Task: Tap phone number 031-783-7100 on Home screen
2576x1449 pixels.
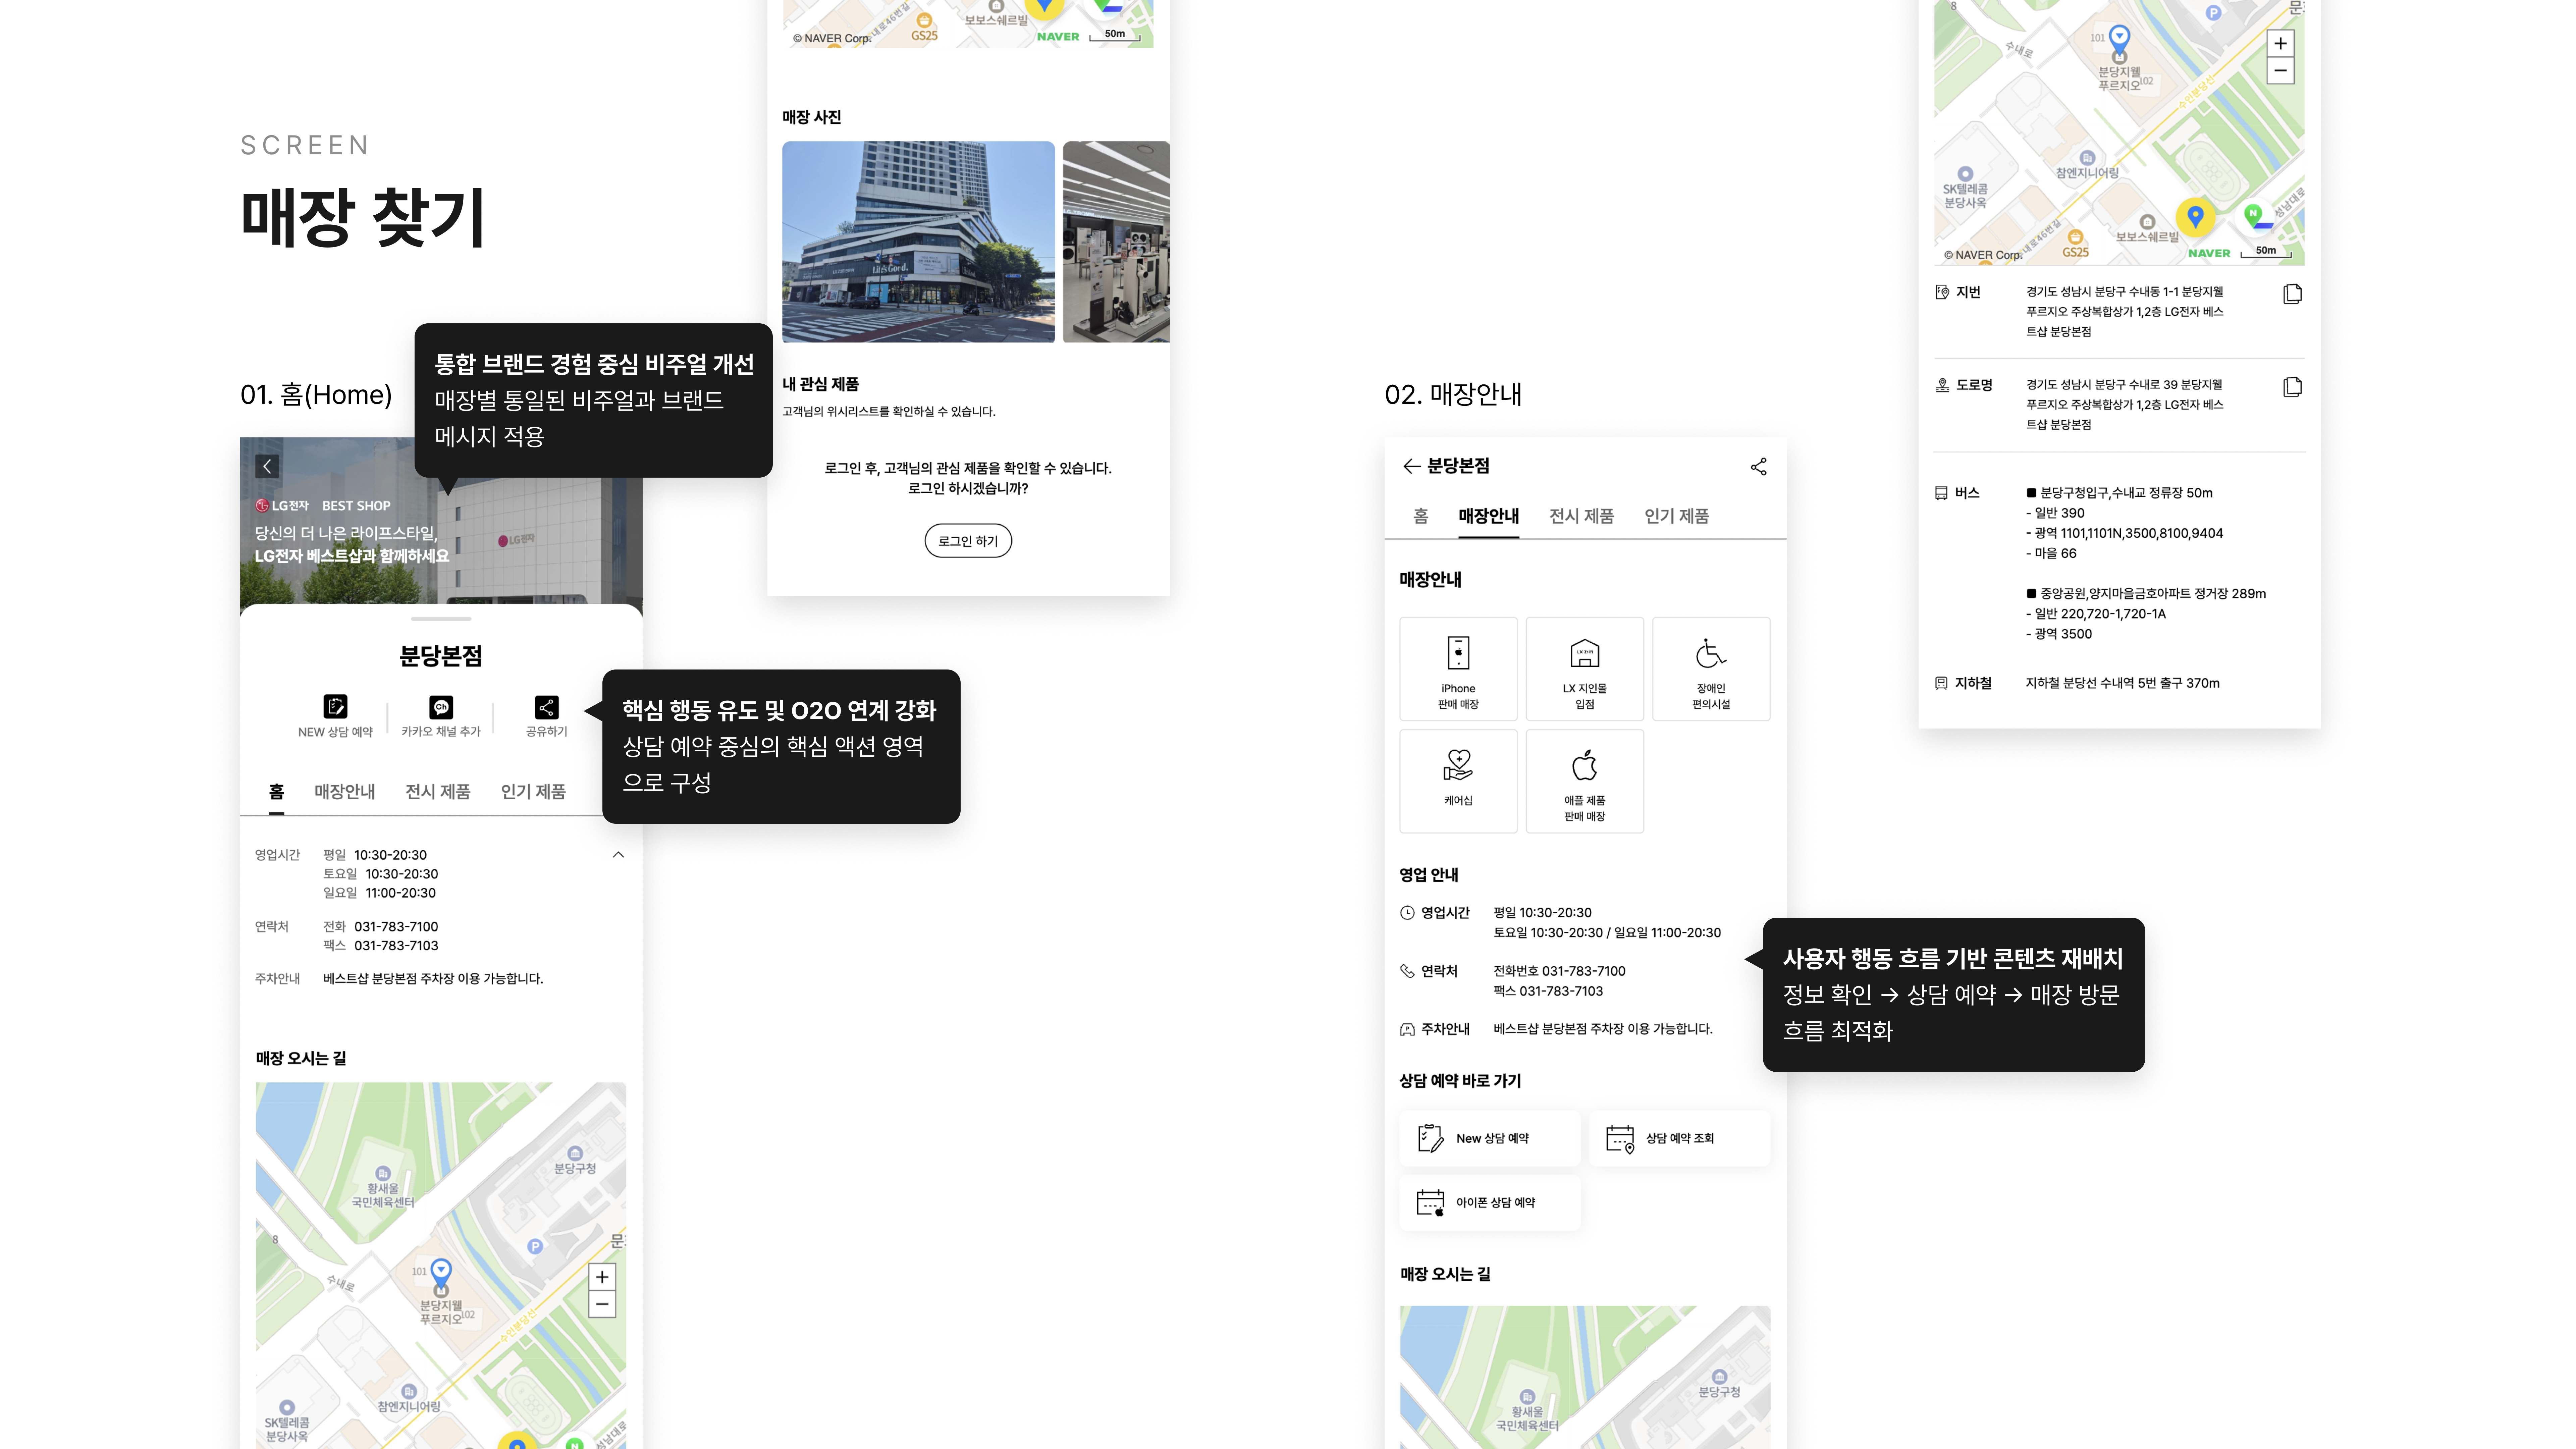Action: coord(396,927)
